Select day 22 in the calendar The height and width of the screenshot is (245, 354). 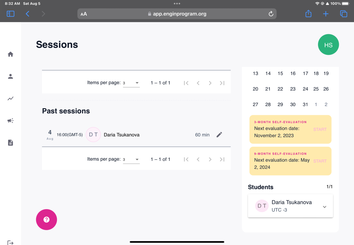(x=280, y=89)
